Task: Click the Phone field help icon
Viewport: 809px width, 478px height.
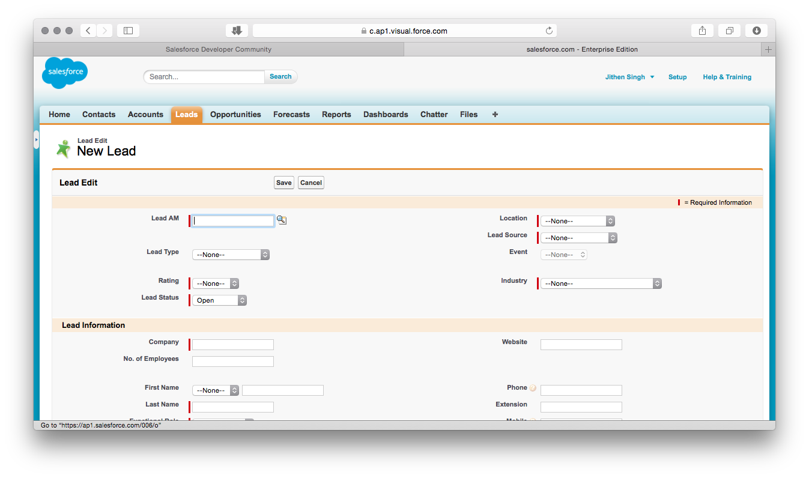Action: tap(533, 388)
